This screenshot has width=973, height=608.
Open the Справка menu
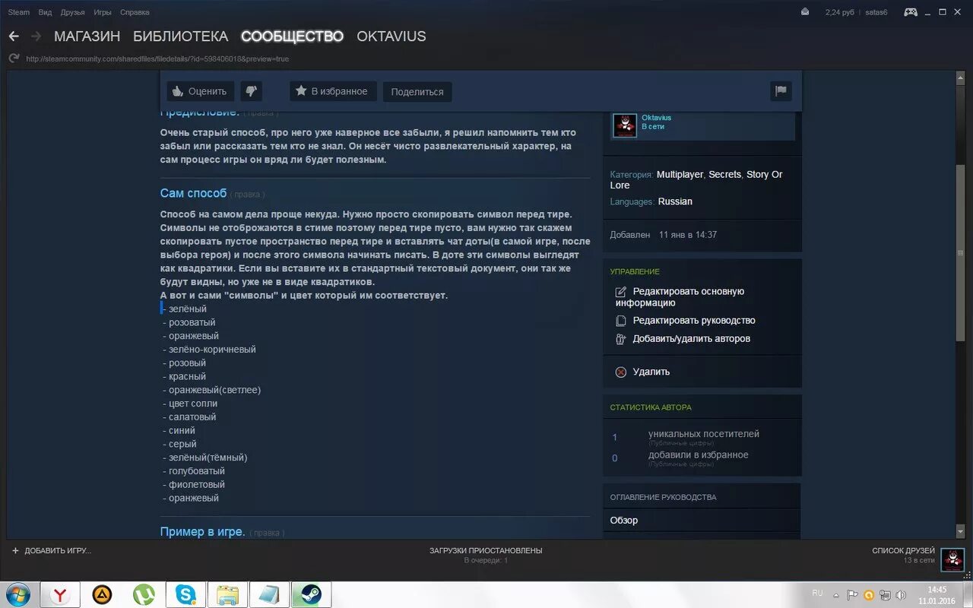(135, 12)
